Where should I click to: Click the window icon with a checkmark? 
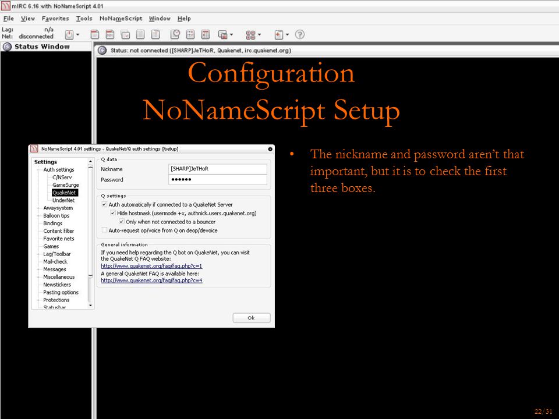[x=125, y=34]
